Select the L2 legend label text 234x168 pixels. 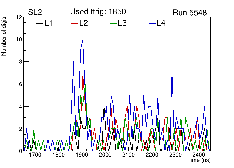click(x=83, y=23)
